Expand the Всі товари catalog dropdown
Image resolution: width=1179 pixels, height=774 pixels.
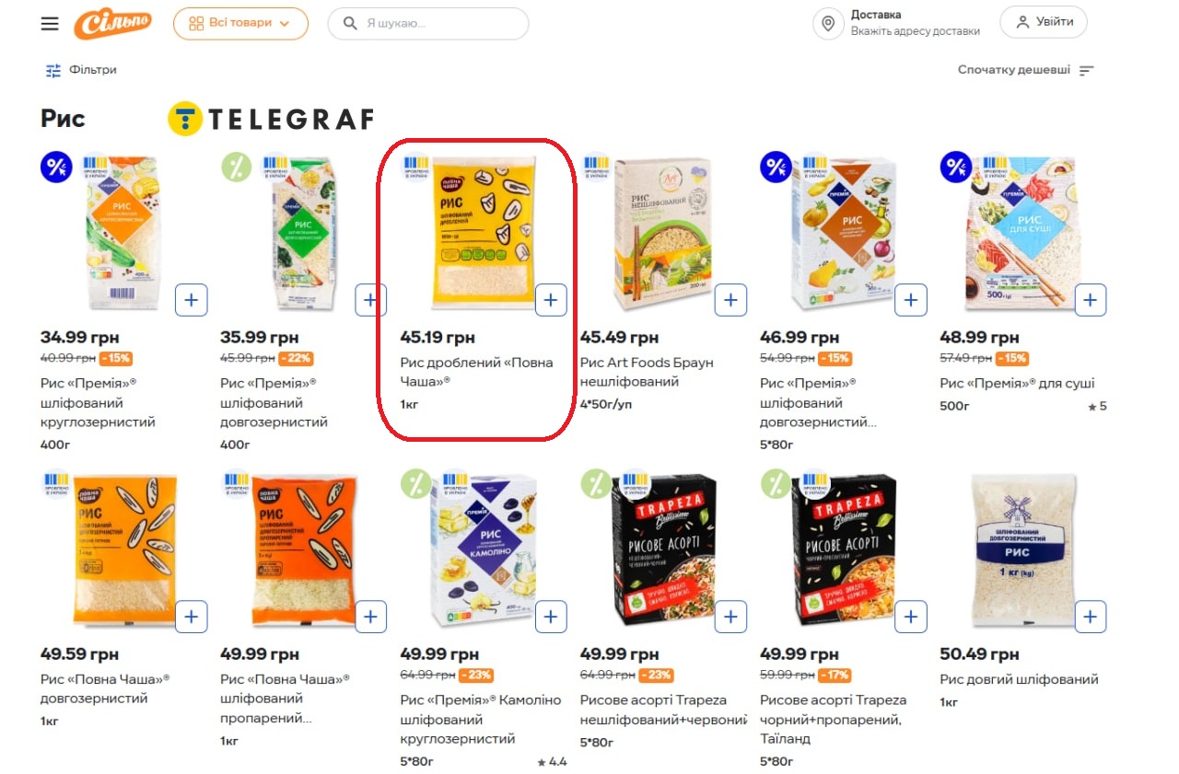[x=240, y=24]
